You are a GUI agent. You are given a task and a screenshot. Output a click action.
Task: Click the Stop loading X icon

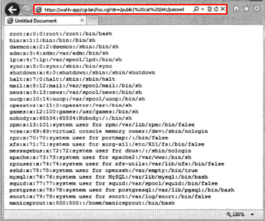223,9
